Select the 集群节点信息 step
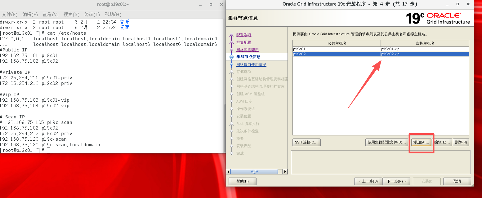Viewport: 482px width, 198px height. 248,57
